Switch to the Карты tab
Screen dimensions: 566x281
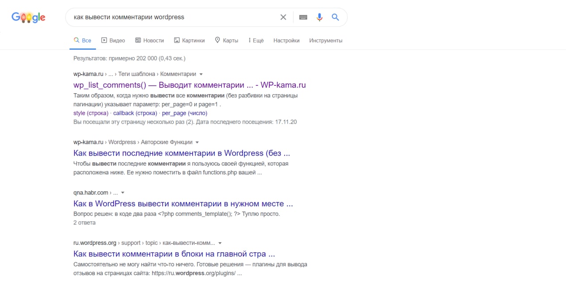(226, 40)
